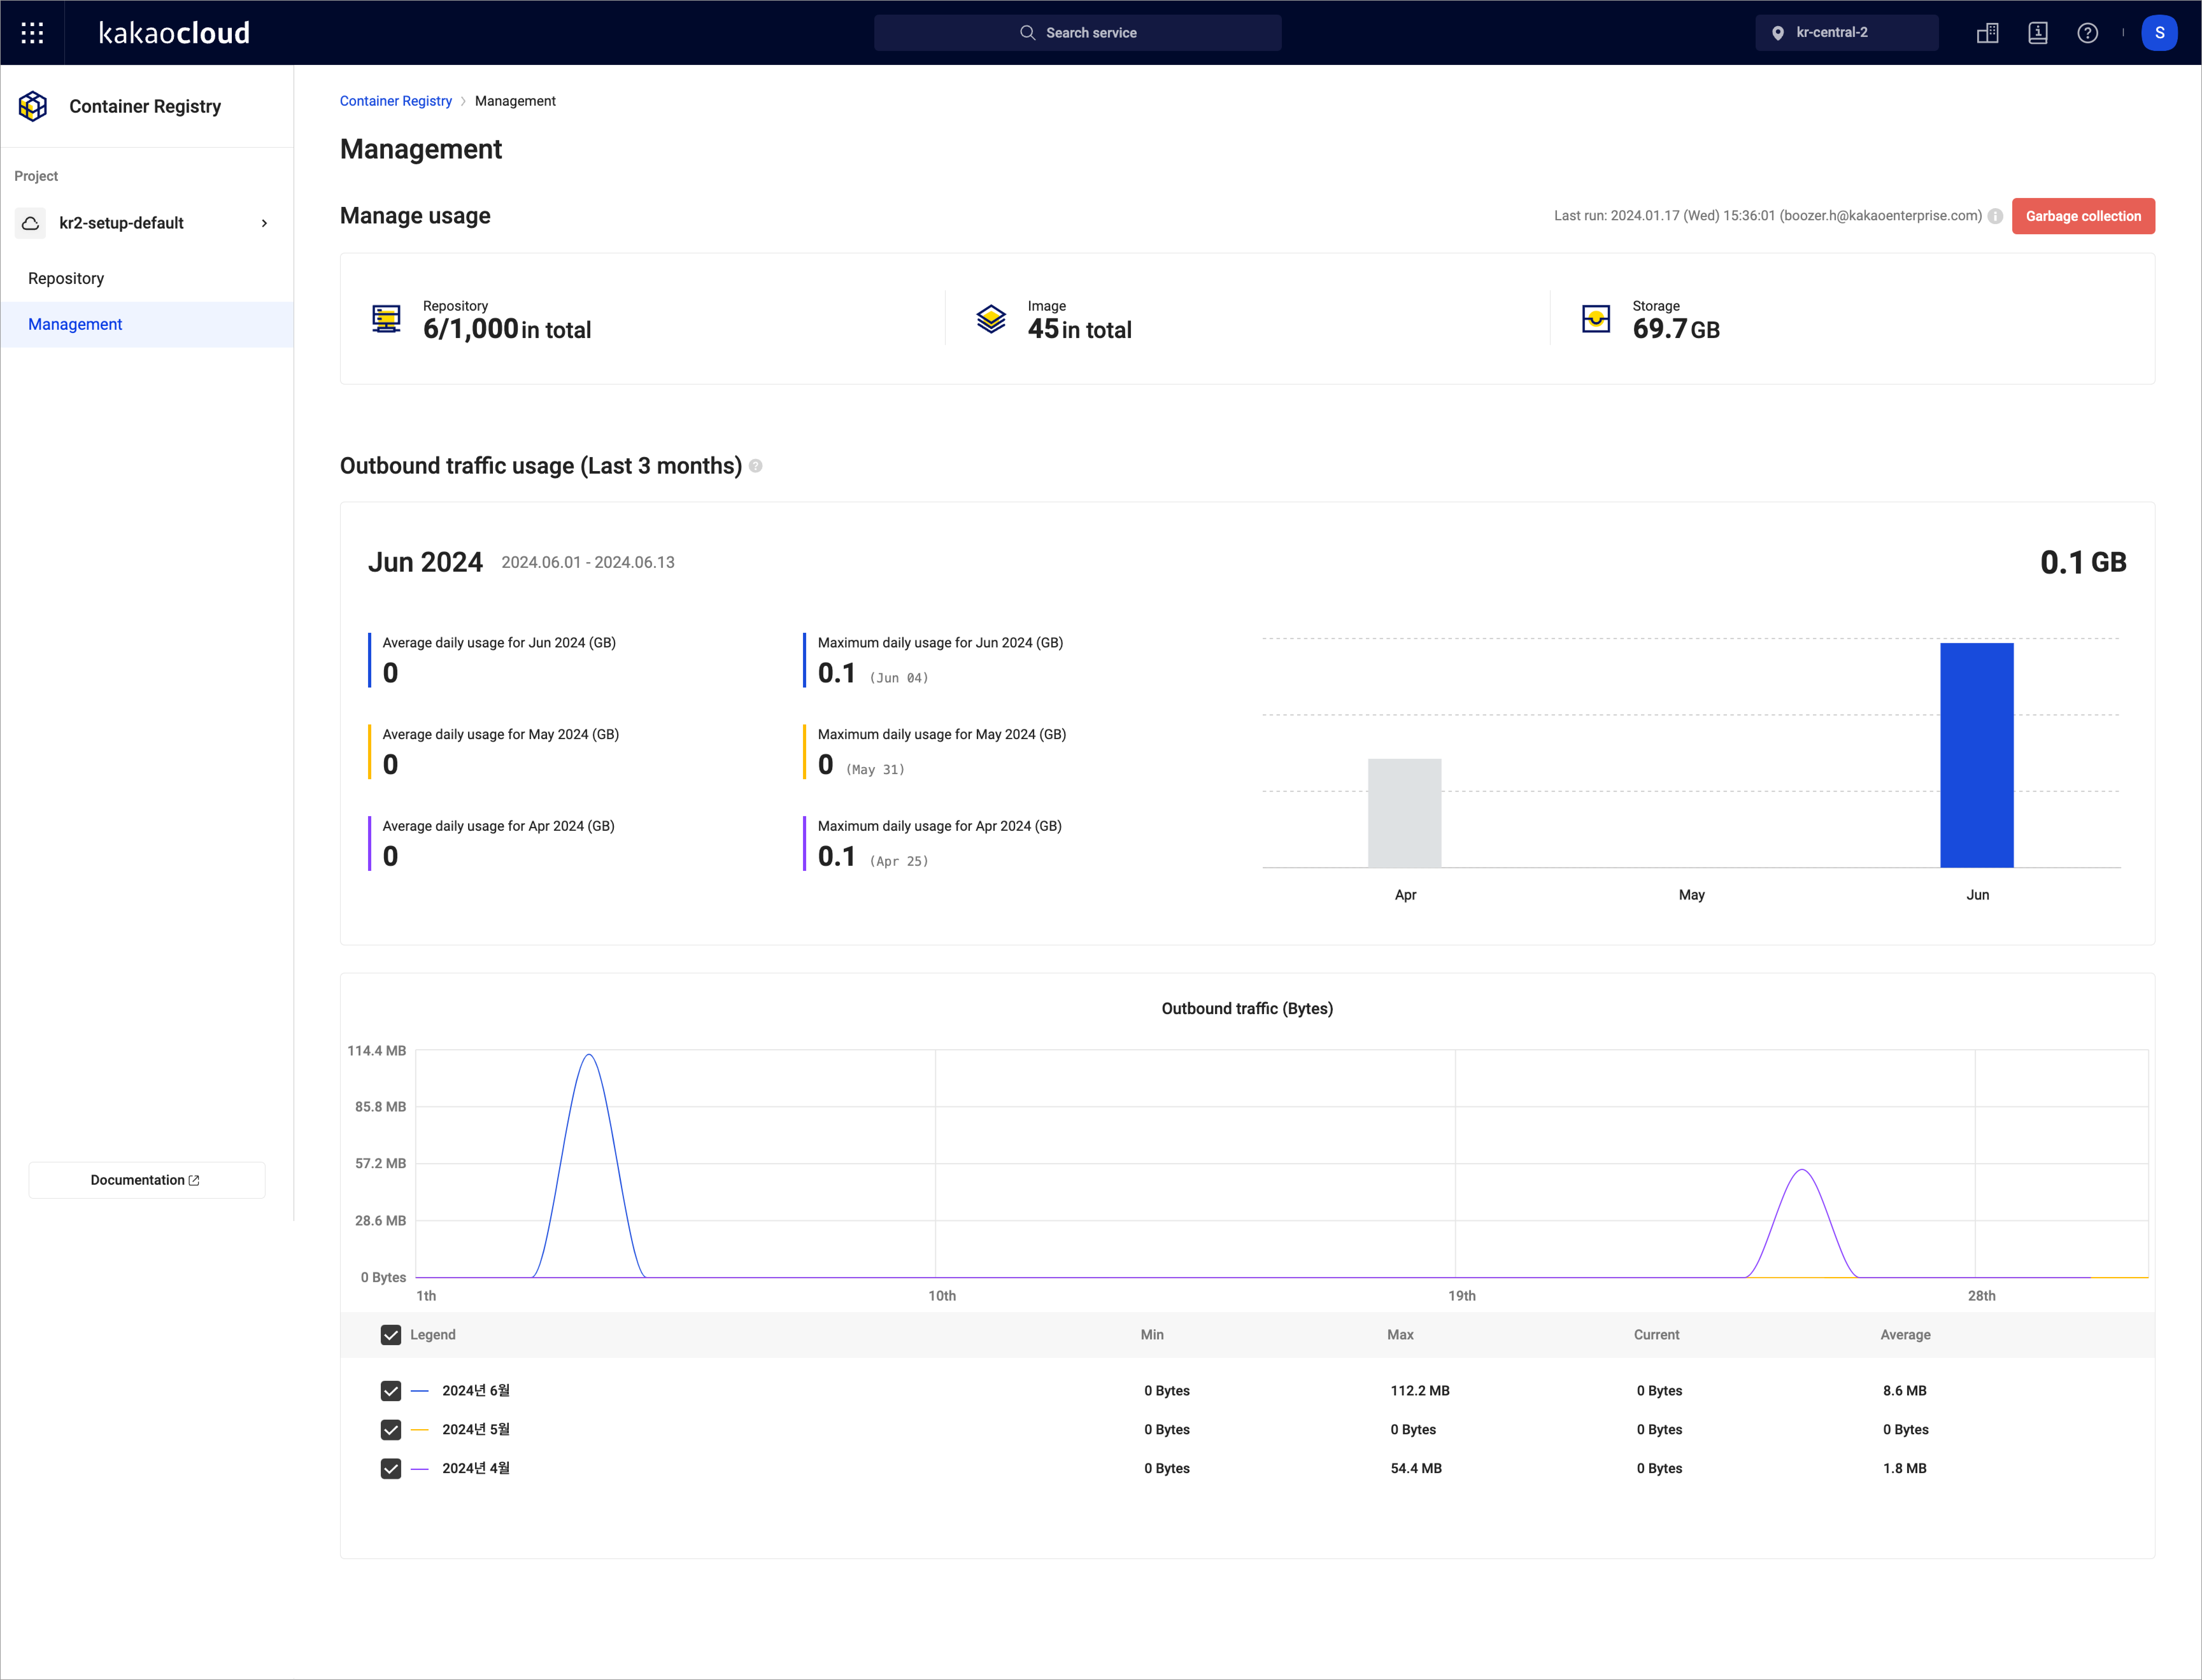Open the services grid menu icon
The height and width of the screenshot is (1680, 2202).
(32, 33)
